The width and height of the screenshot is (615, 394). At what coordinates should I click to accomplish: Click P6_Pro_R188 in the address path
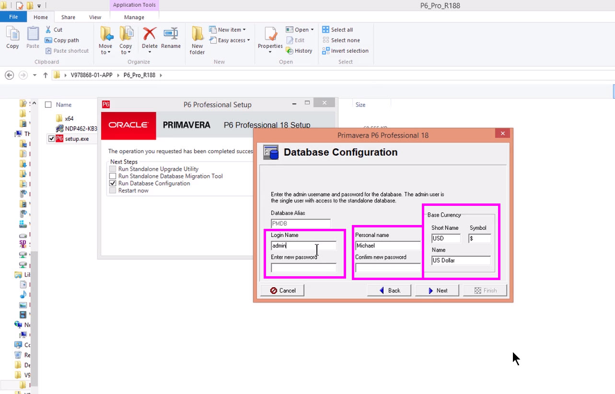139,75
